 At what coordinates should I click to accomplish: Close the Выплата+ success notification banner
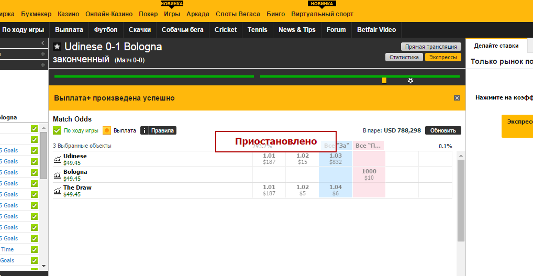coord(457,98)
